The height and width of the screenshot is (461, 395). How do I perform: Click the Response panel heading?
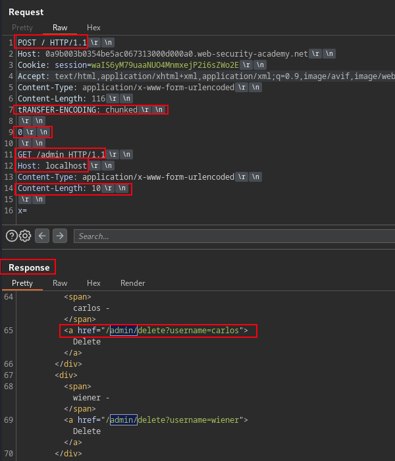click(x=29, y=267)
